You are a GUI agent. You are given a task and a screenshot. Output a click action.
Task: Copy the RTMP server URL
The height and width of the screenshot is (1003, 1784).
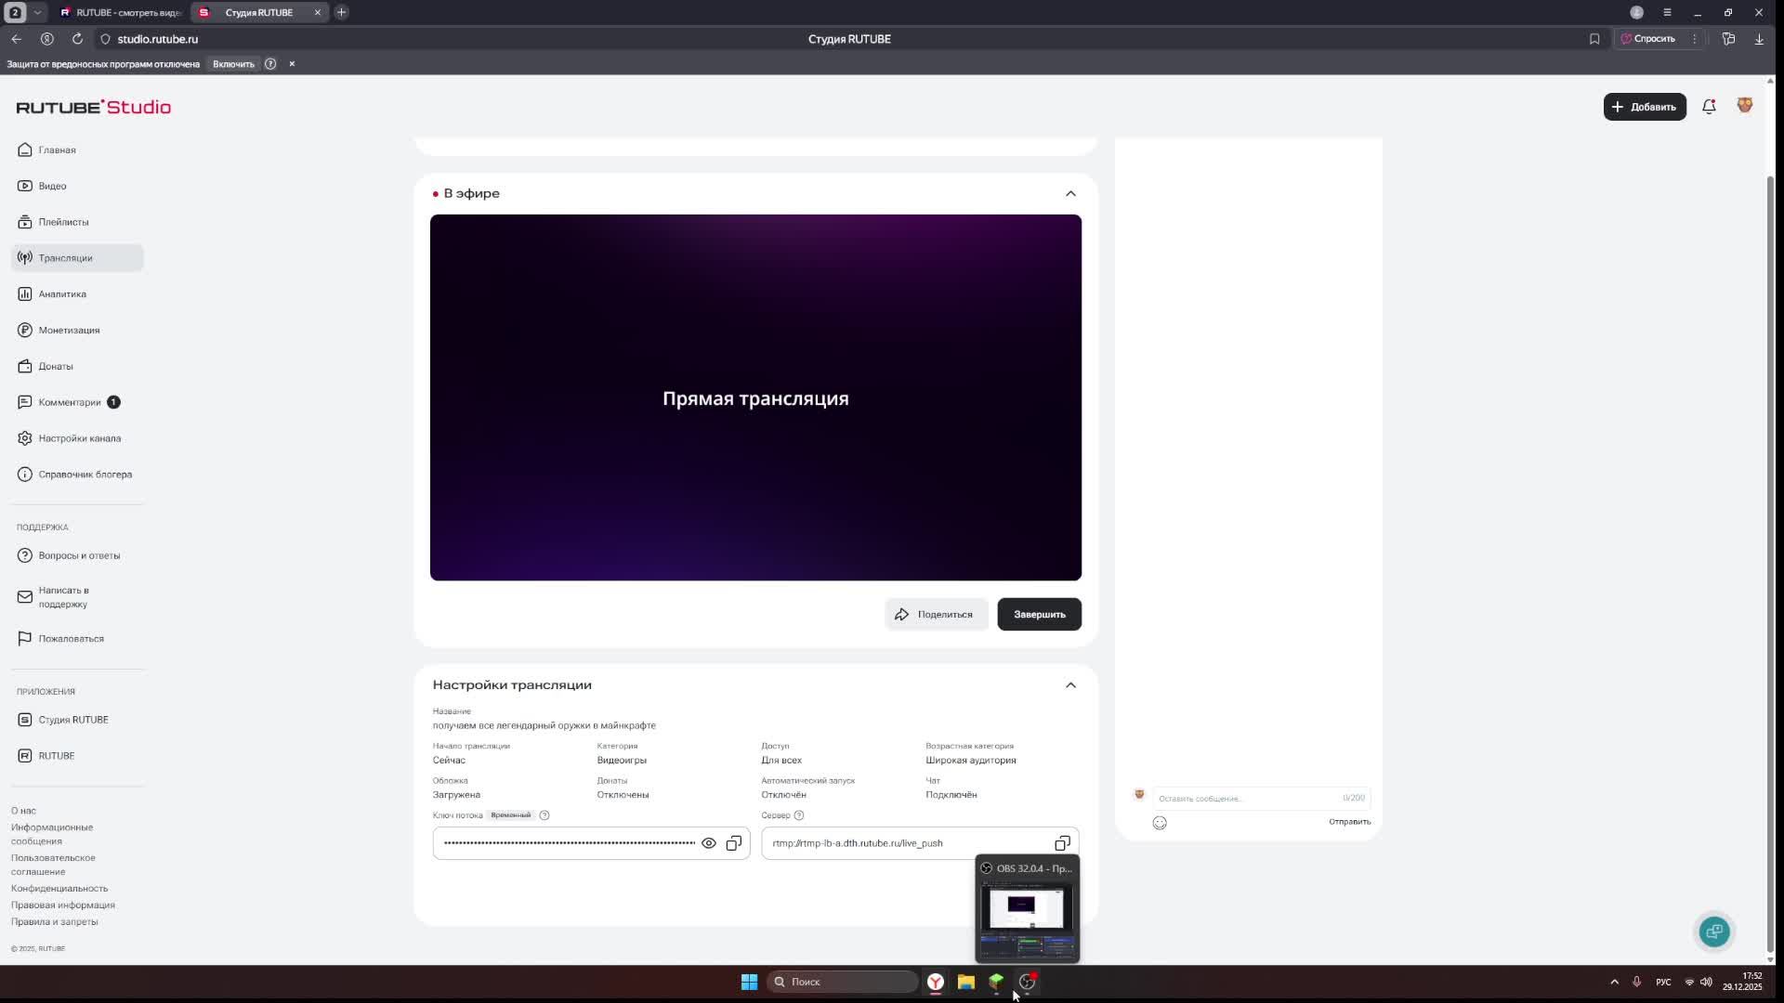[1062, 843]
